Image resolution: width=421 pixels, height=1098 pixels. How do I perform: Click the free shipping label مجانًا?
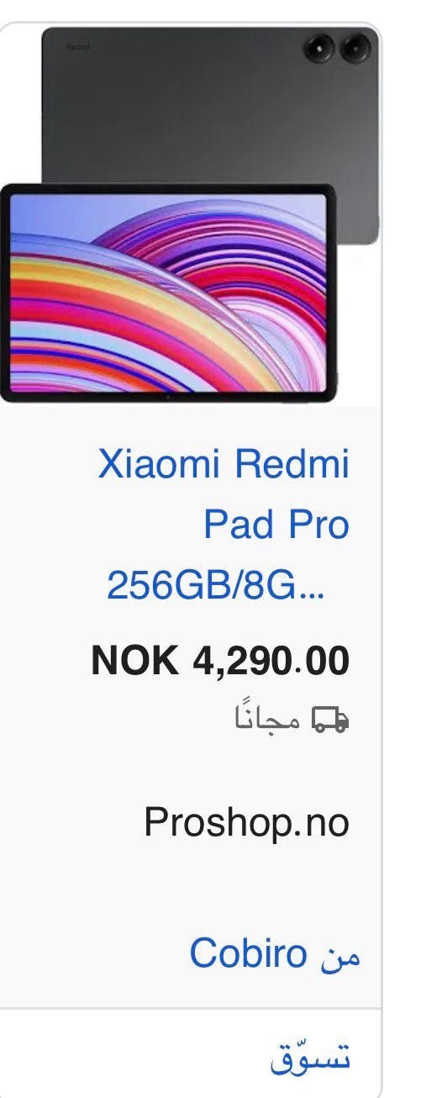tap(268, 719)
